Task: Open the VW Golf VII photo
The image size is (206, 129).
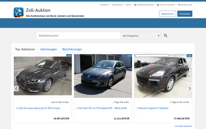Action: [x=103, y=76]
